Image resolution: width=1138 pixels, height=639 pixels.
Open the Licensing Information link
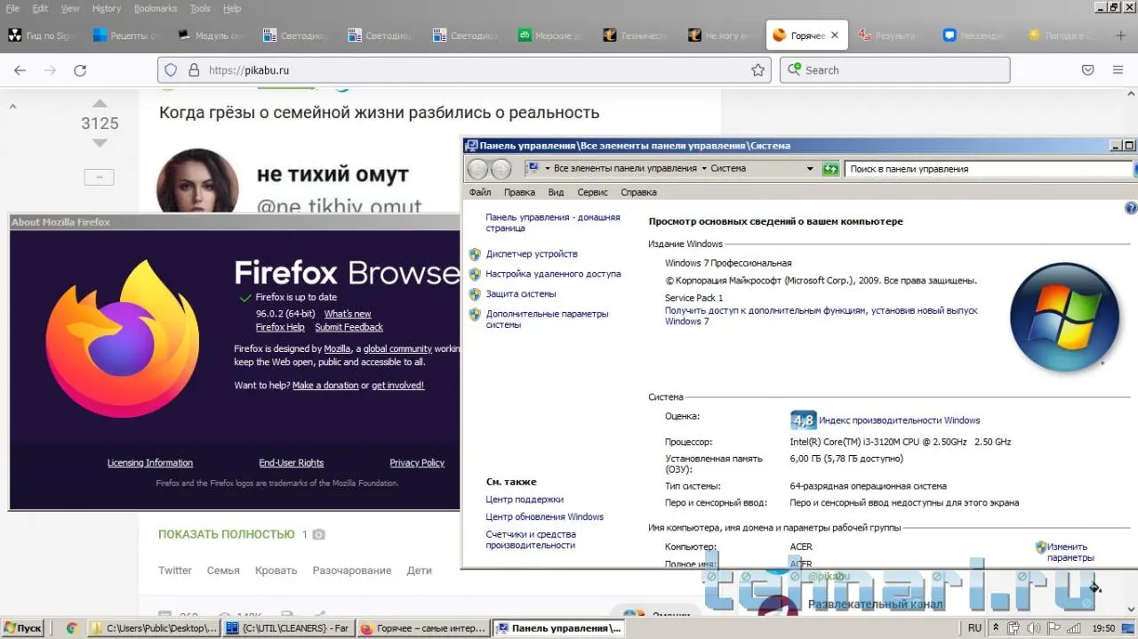150,463
